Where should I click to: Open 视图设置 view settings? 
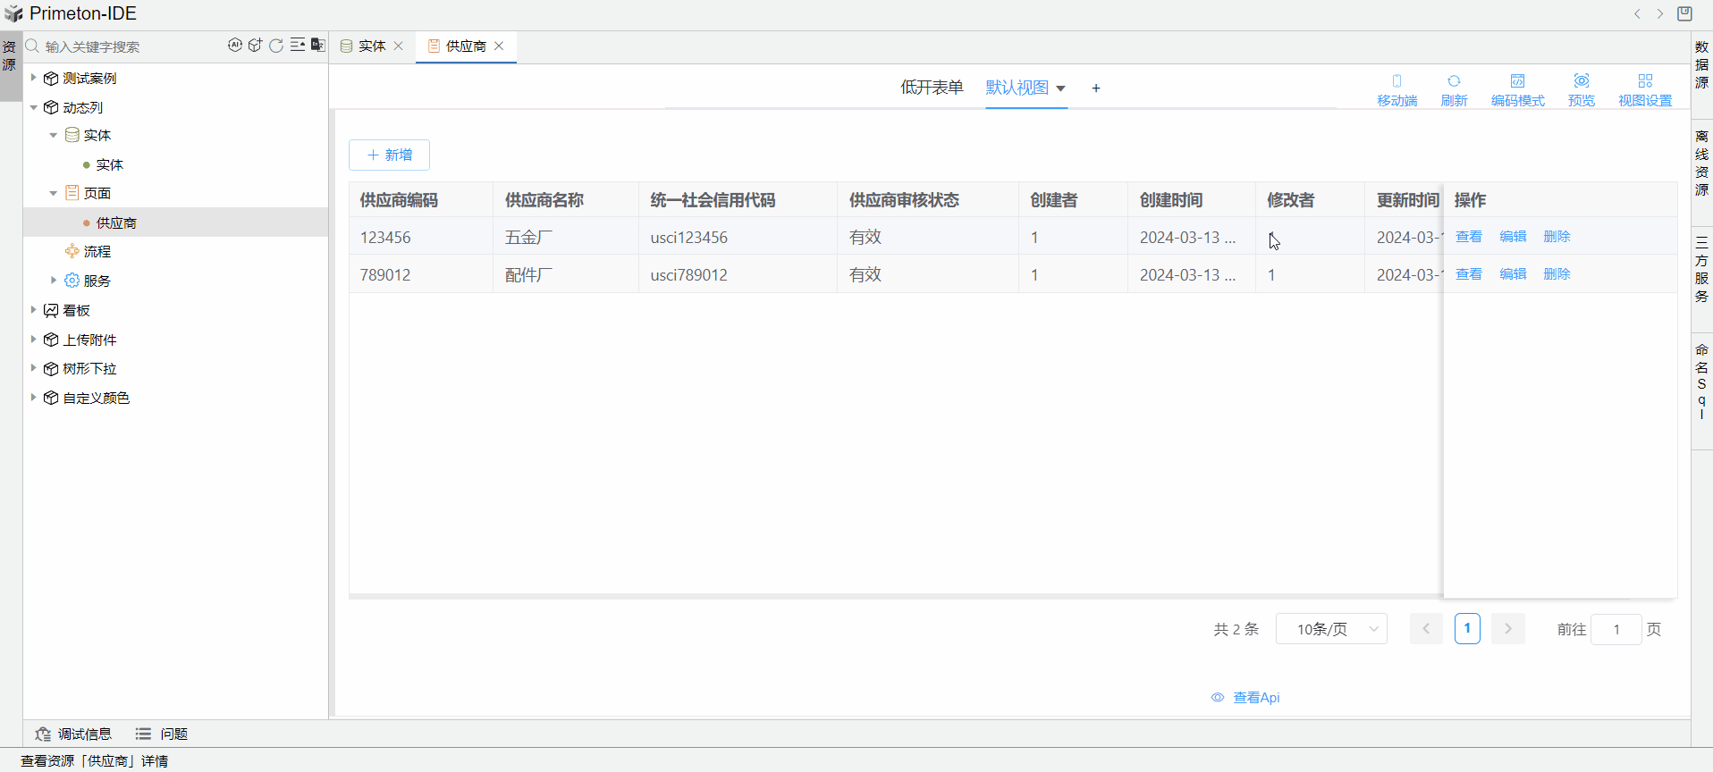click(1644, 89)
